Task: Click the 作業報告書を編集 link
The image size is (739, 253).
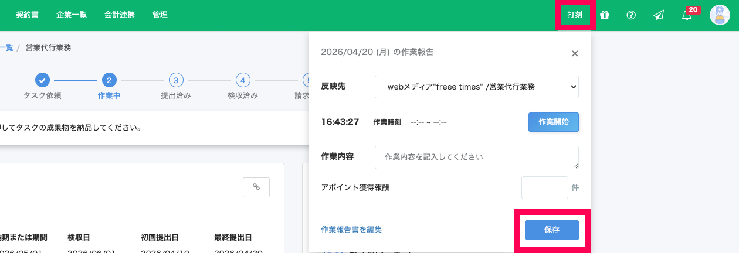Action: [x=351, y=230]
